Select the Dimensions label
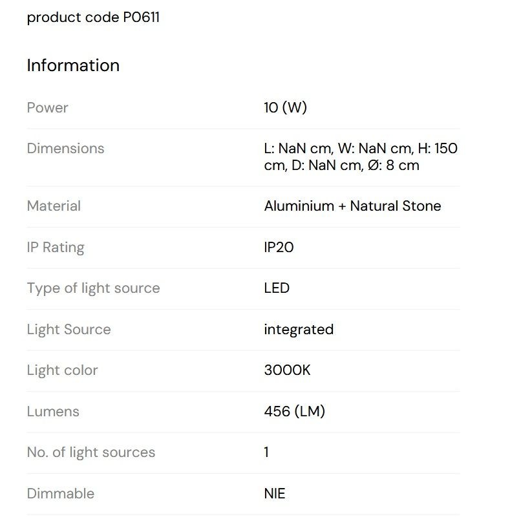Viewport: 521px width, 521px height. 65,149
